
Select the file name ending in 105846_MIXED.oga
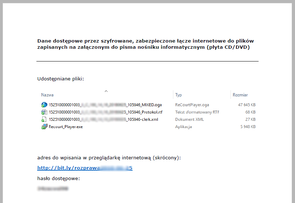click(105, 105)
